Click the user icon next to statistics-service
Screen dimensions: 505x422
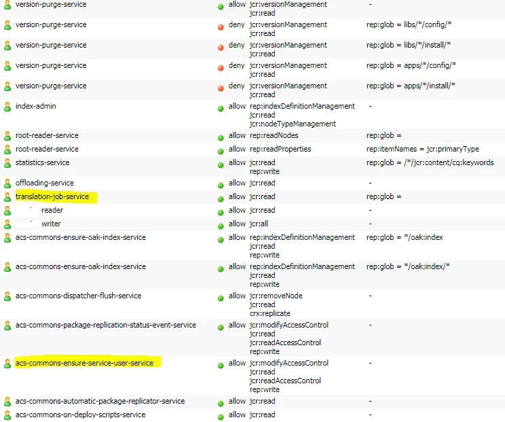click(7, 163)
